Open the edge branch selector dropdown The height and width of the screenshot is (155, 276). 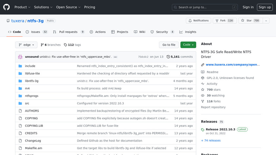click(x=26, y=45)
